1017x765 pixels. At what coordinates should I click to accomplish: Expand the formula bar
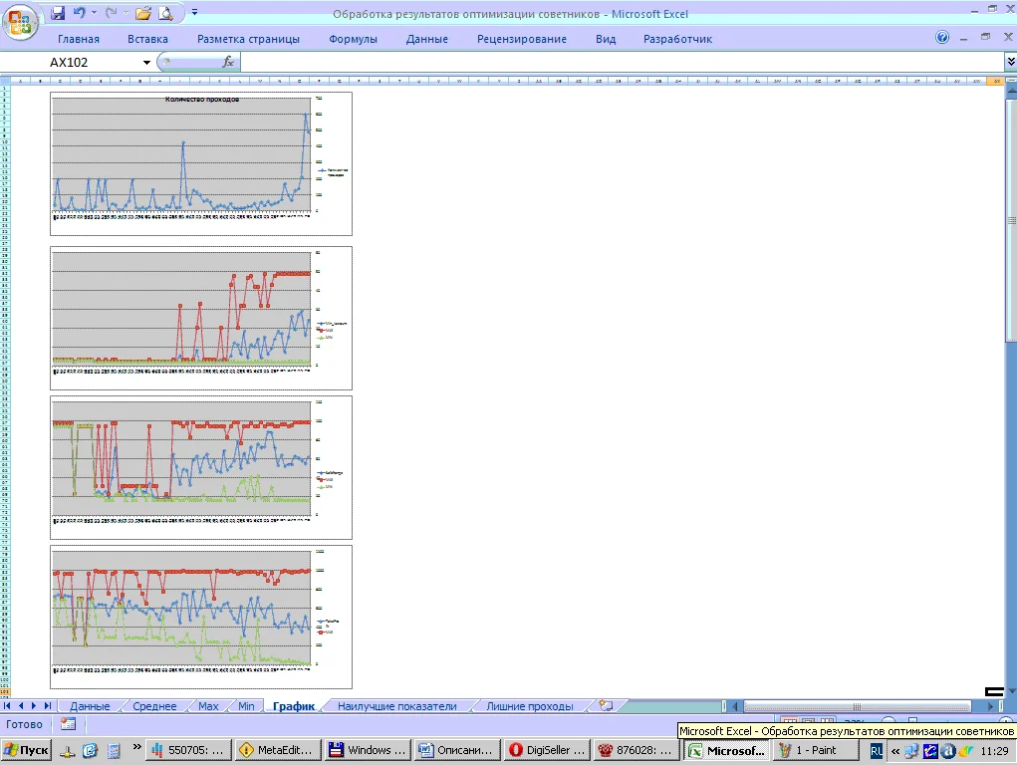pos(1010,62)
